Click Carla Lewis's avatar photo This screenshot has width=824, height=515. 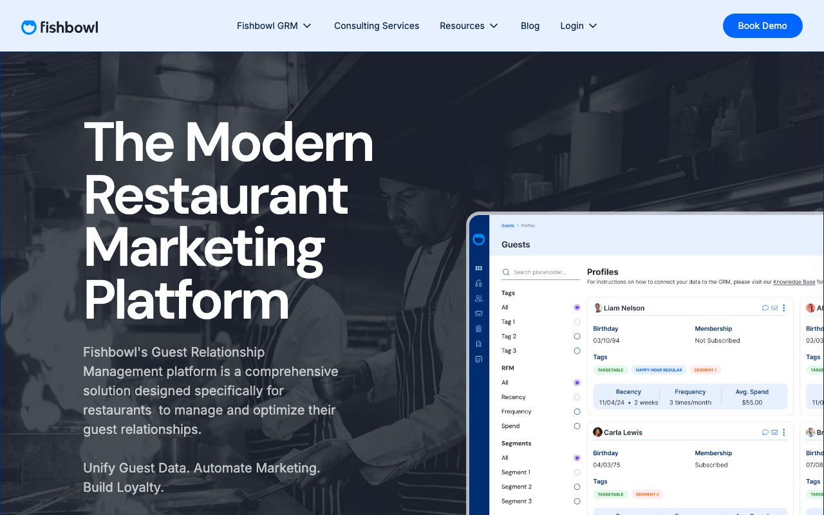click(x=597, y=432)
